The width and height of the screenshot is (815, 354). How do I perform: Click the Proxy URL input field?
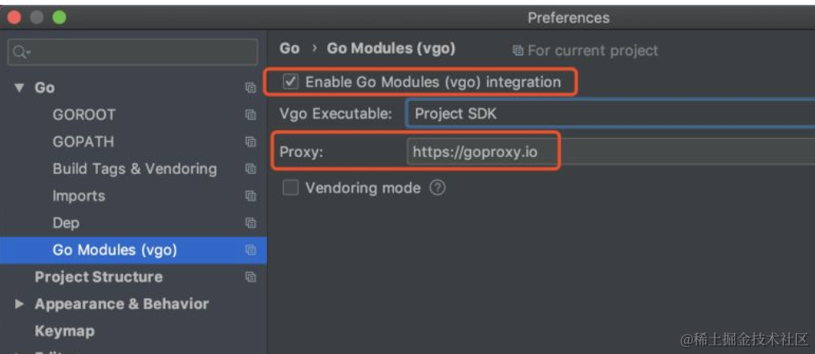(x=610, y=151)
